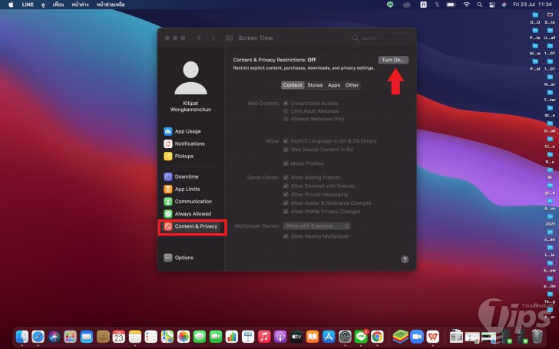Open the App Store from the Dock

pyautogui.click(x=329, y=336)
